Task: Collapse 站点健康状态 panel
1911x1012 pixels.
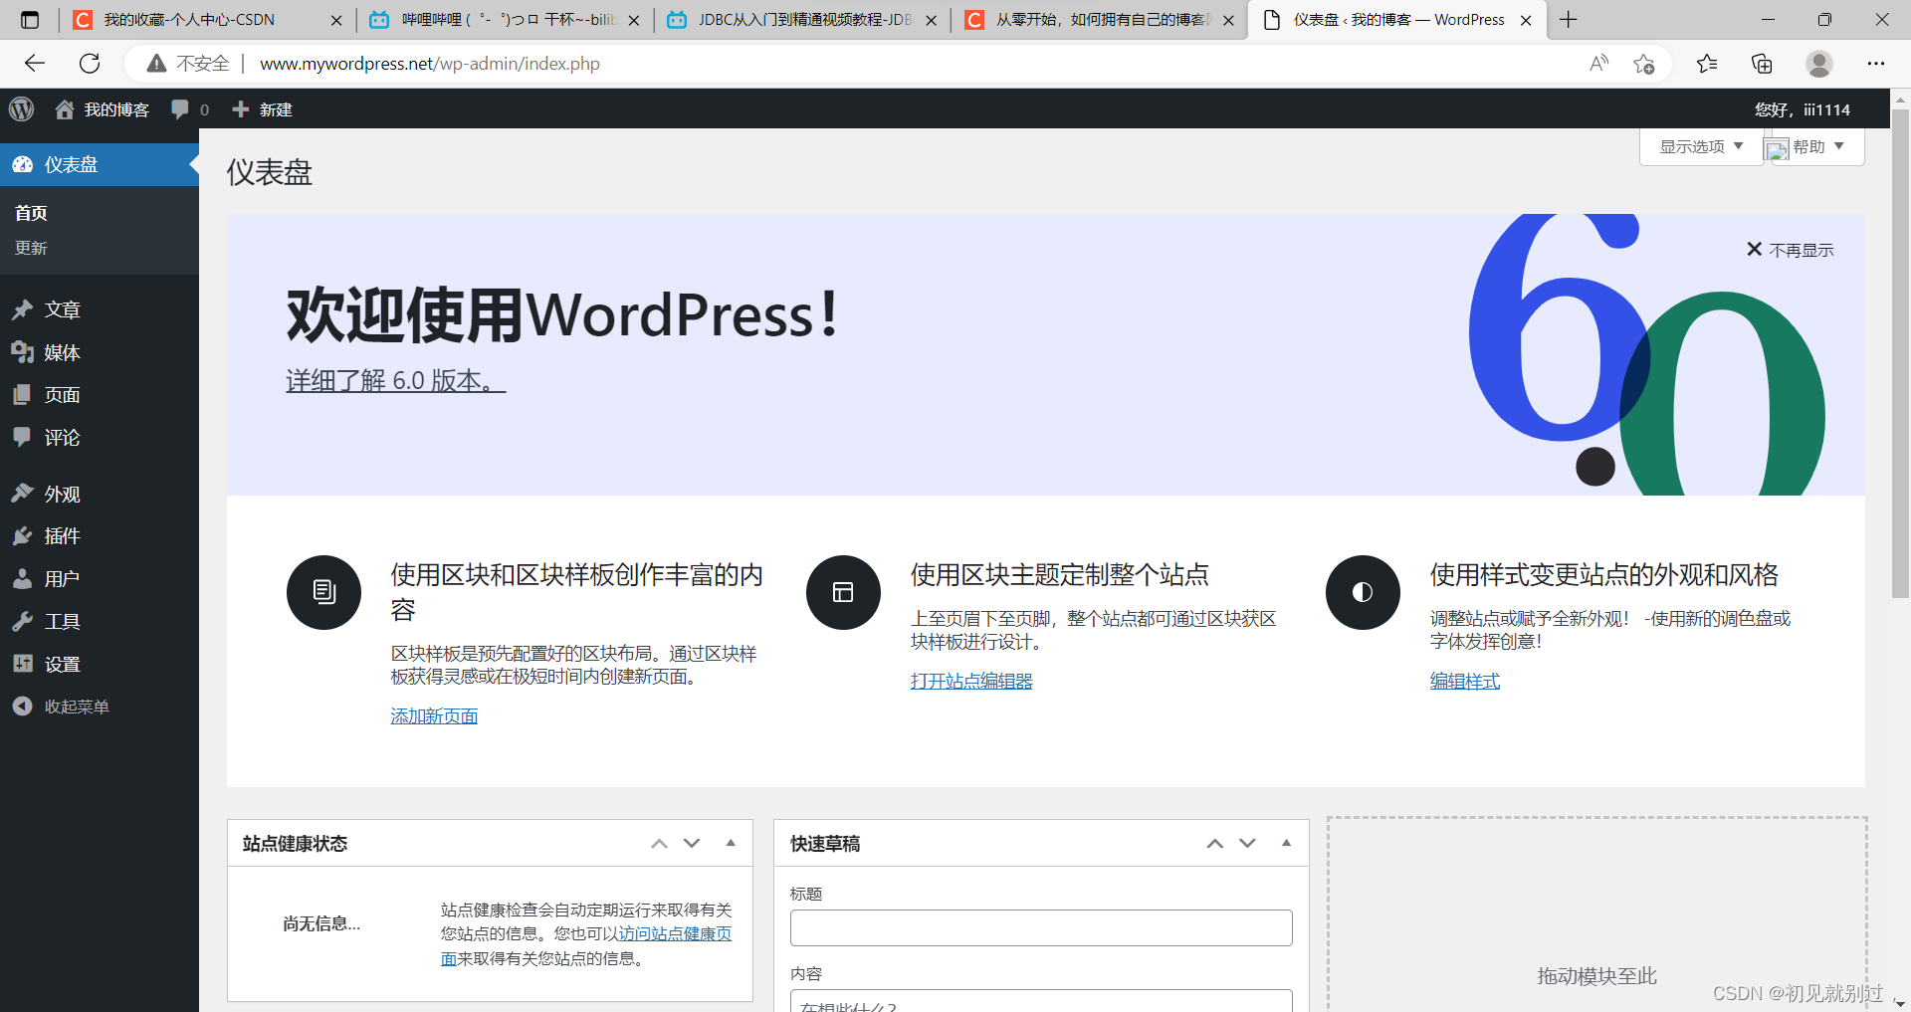Action: pos(731,843)
